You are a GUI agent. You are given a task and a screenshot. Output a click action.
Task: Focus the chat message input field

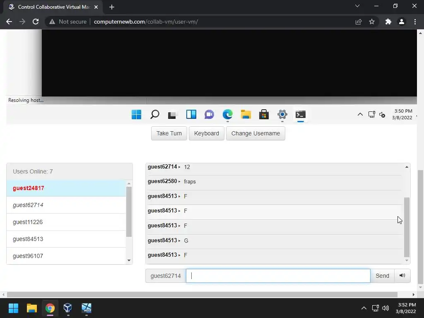tap(278, 276)
